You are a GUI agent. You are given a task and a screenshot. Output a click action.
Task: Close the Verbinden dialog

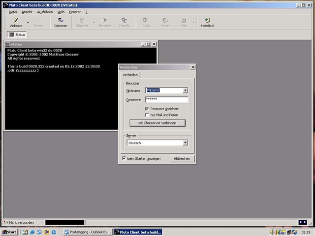point(192,67)
